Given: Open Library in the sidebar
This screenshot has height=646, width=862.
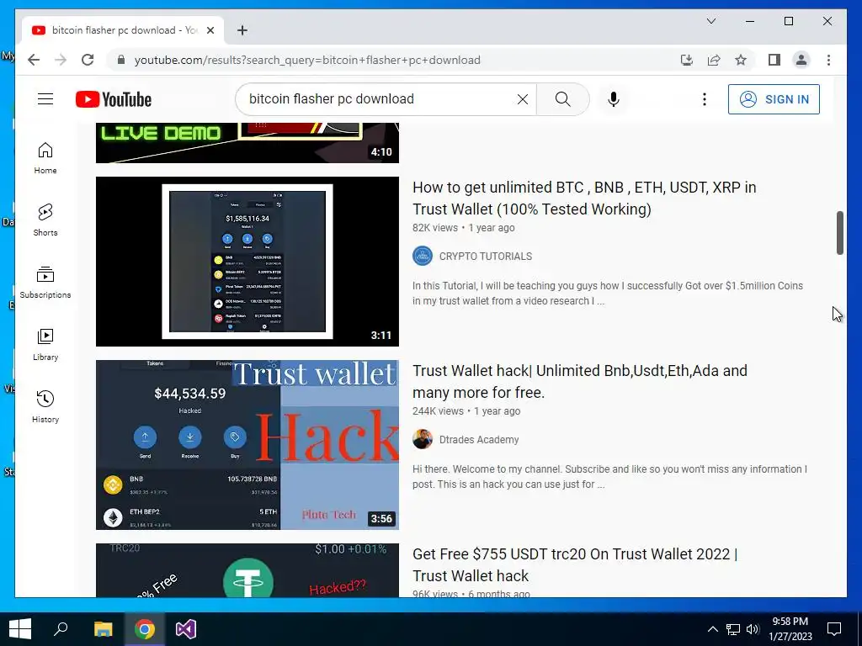Looking at the screenshot, I should point(45,344).
